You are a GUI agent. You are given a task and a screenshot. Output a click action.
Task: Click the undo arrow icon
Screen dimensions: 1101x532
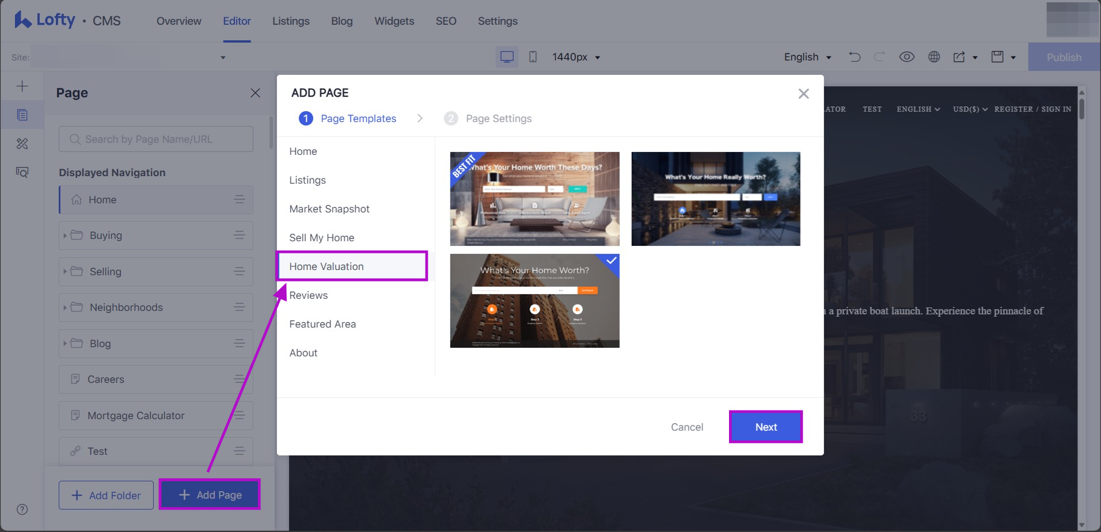855,57
